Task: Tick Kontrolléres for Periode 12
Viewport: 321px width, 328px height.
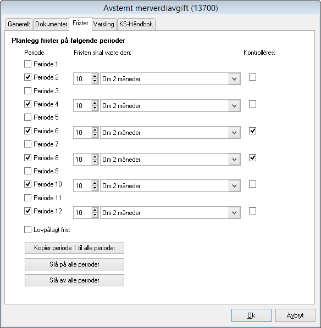Action: (252, 211)
